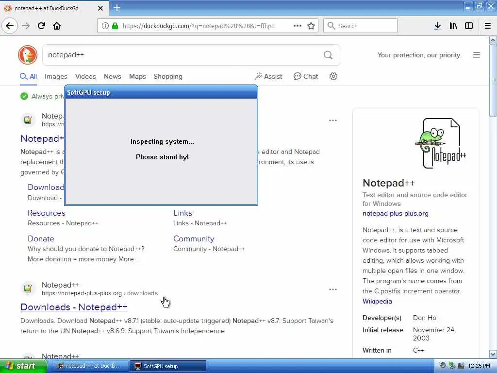Open DuckDuckGo search settings gear
This screenshot has height=373, width=497.
pyautogui.click(x=333, y=76)
